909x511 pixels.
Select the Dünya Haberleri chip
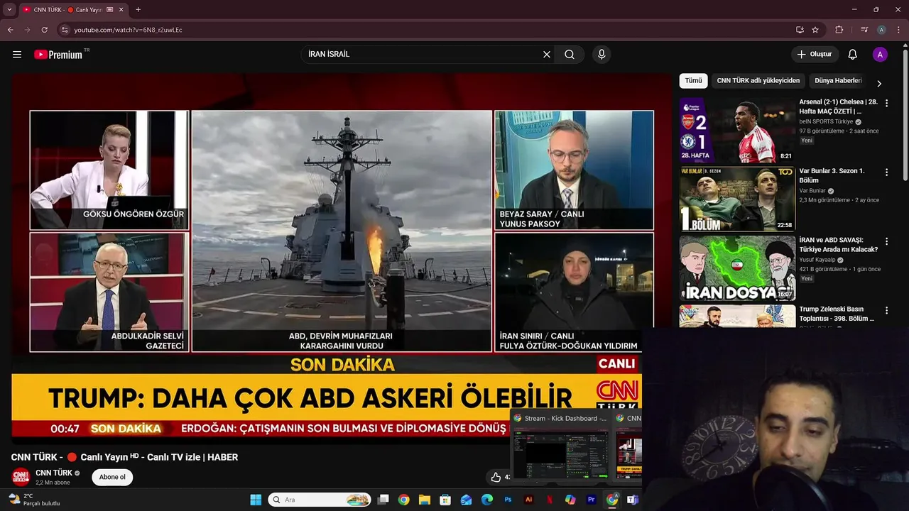[838, 81]
